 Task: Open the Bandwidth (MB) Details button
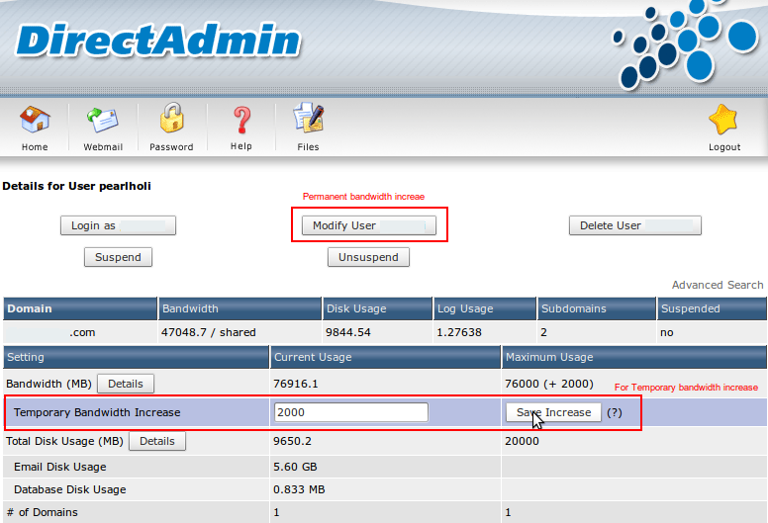(126, 384)
